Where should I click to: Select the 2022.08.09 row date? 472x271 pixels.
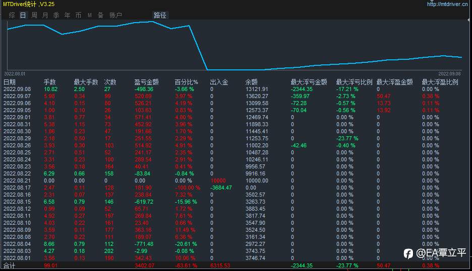coord(17,230)
